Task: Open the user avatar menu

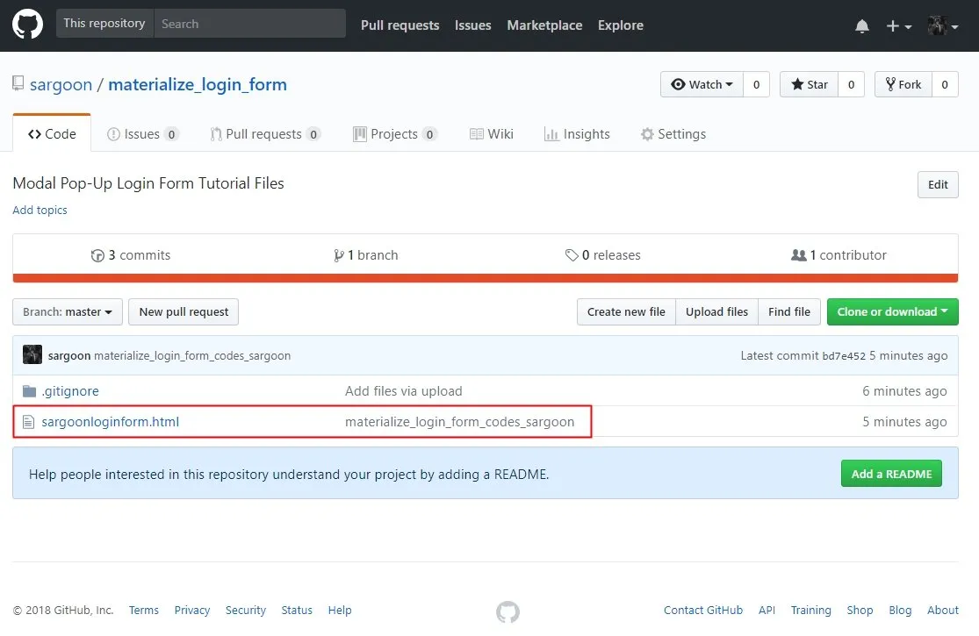Action: tap(943, 25)
